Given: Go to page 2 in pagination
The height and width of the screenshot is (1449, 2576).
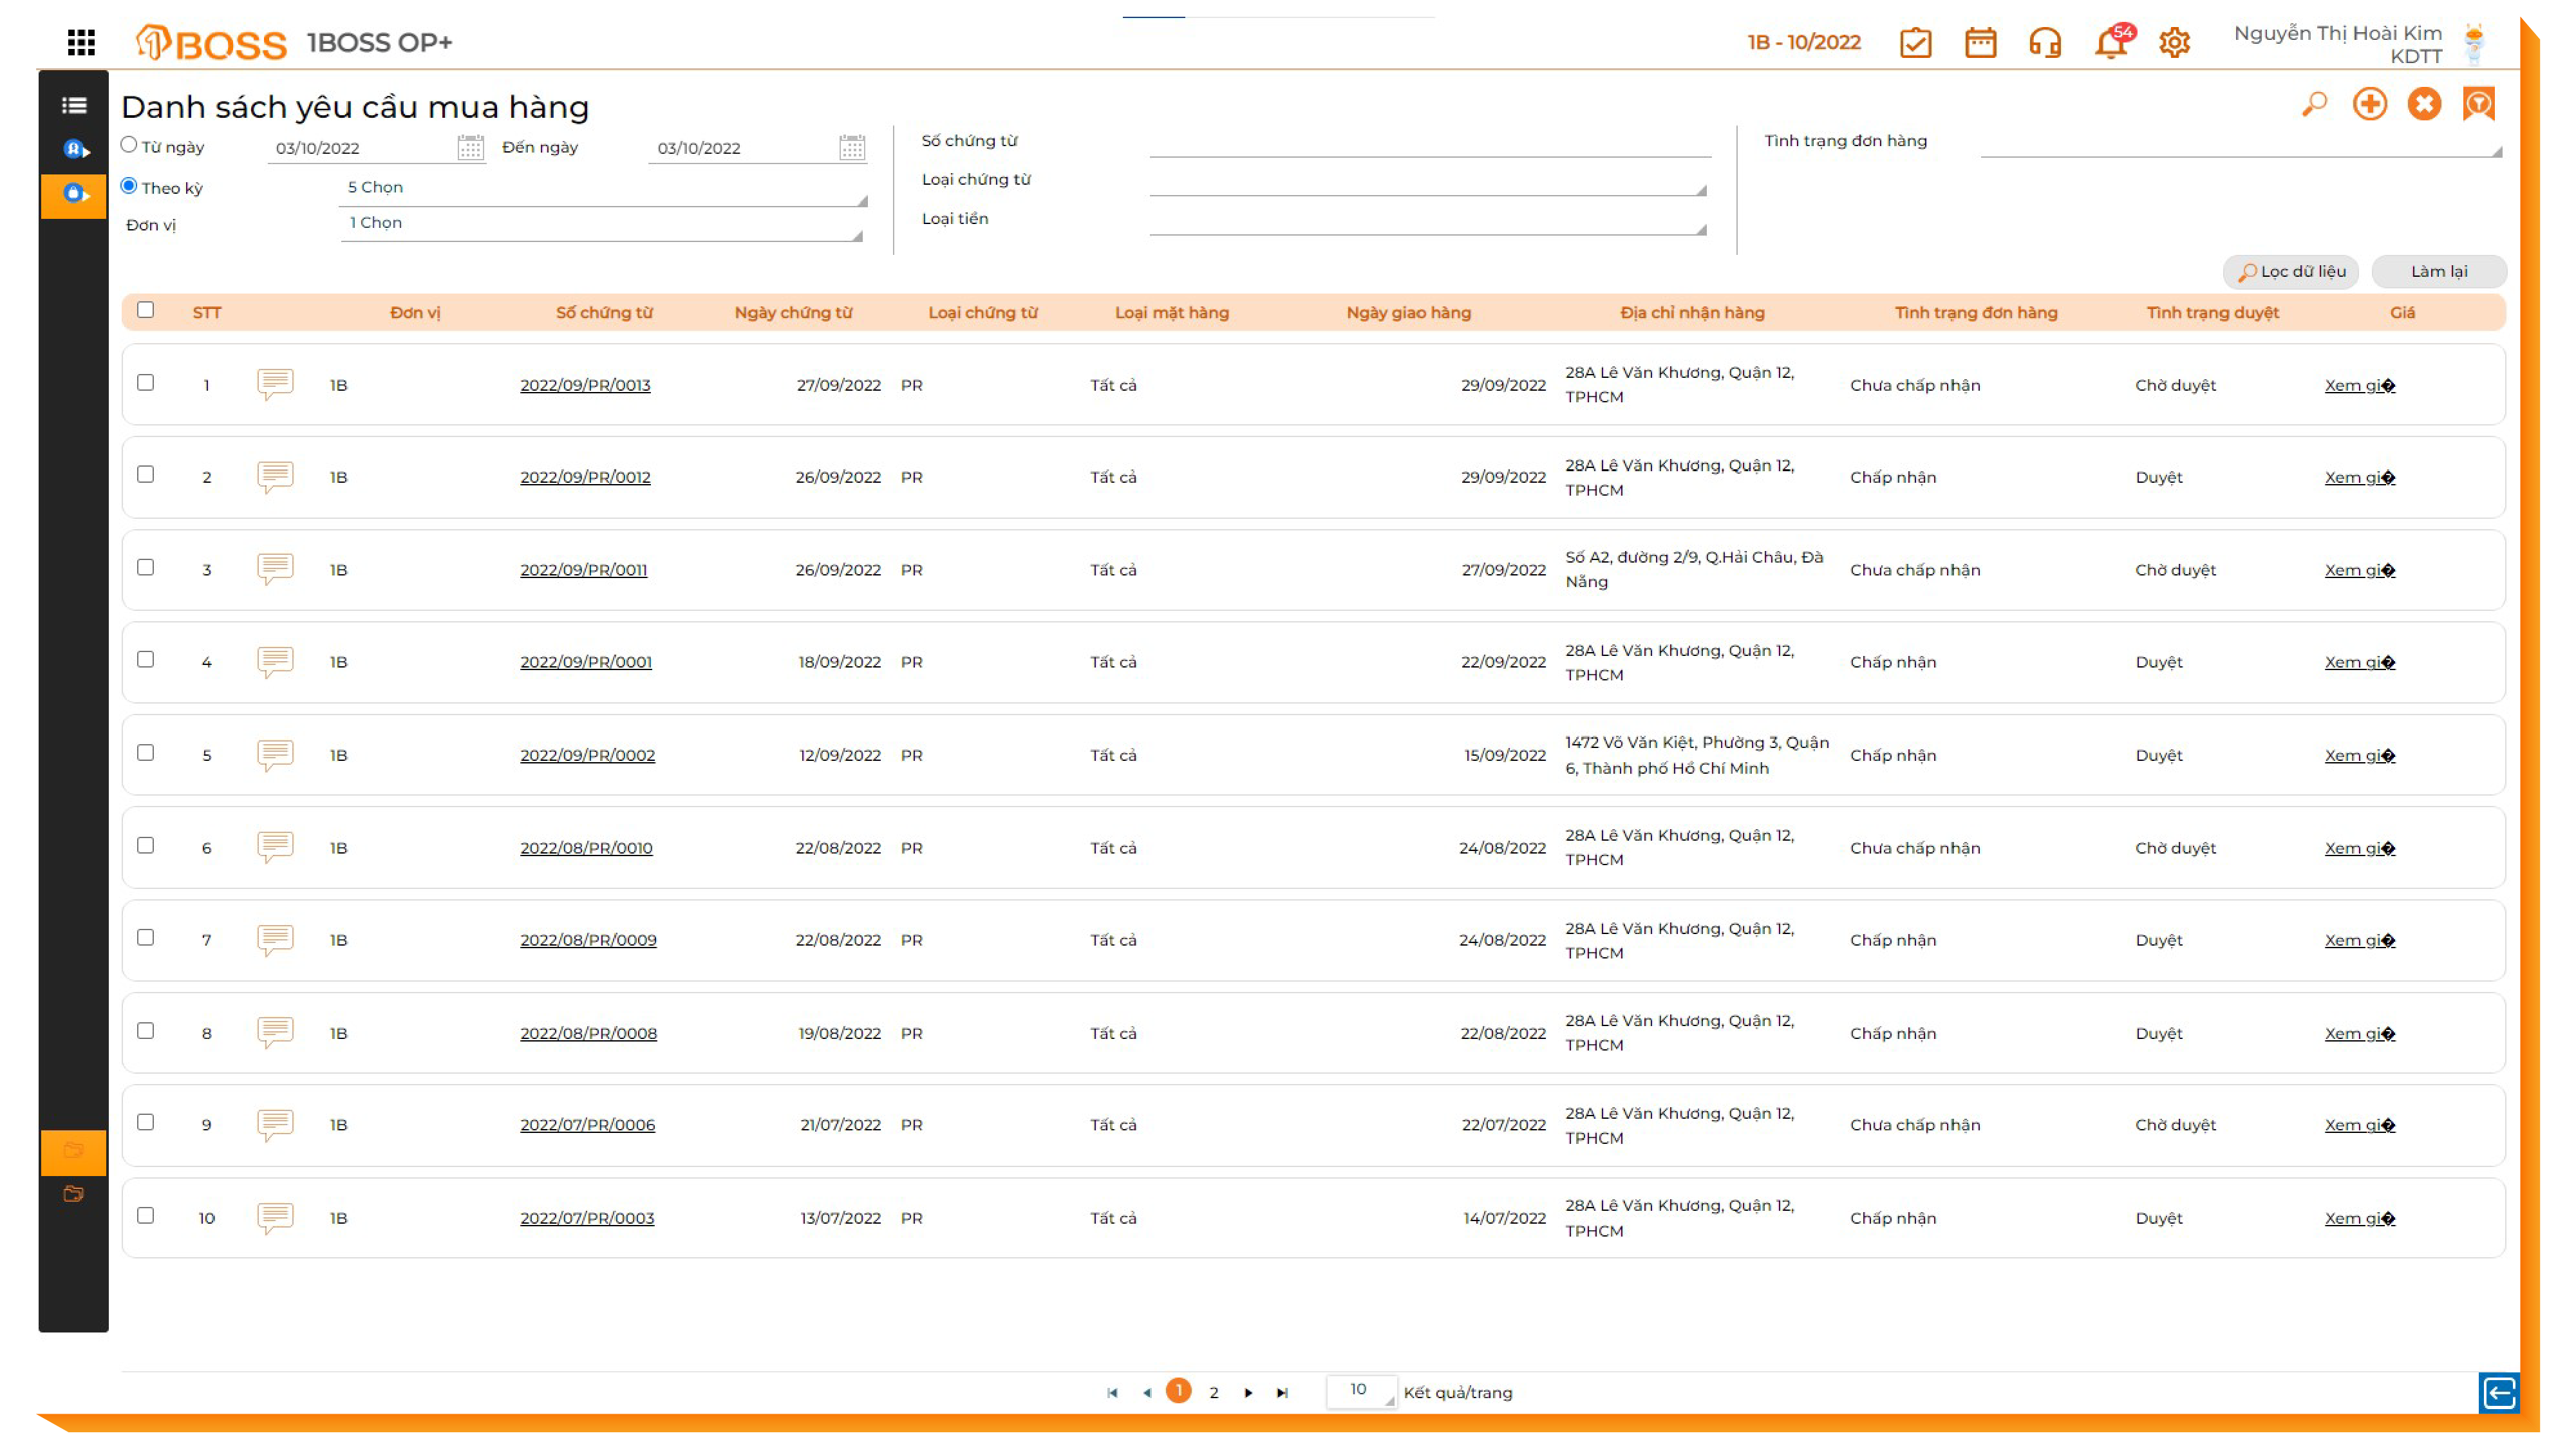Looking at the screenshot, I should [1214, 1392].
